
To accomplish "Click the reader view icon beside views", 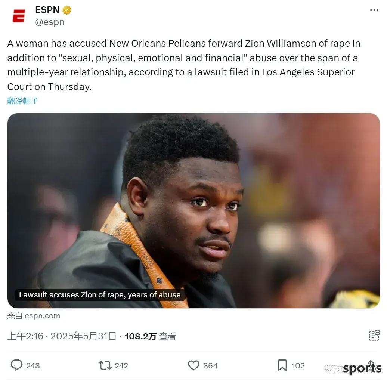I will pos(374,335).
